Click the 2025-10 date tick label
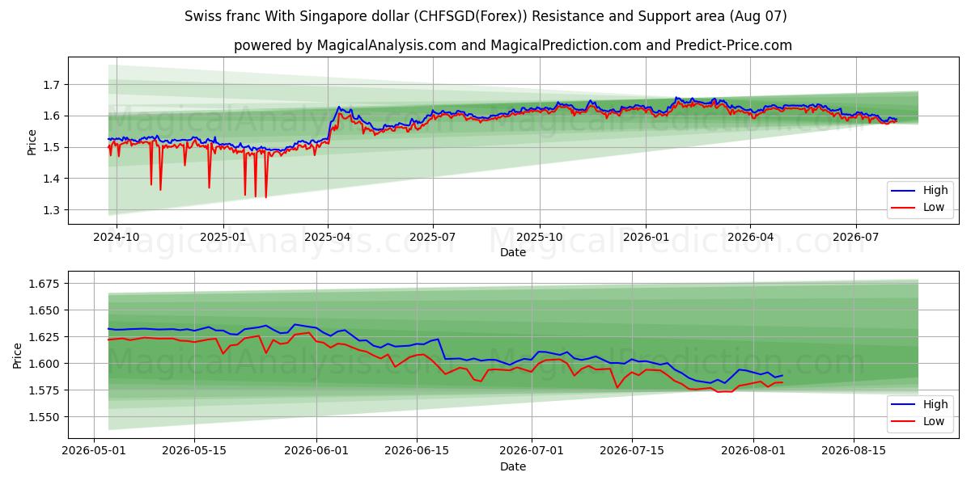Viewport: 971px width, 485px height. [x=540, y=238]
